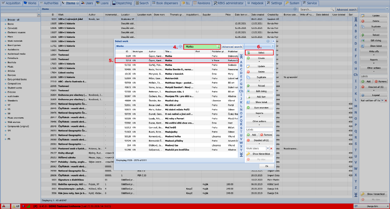
Task: Open the Book dispensers tab
Action: (165, 3)
